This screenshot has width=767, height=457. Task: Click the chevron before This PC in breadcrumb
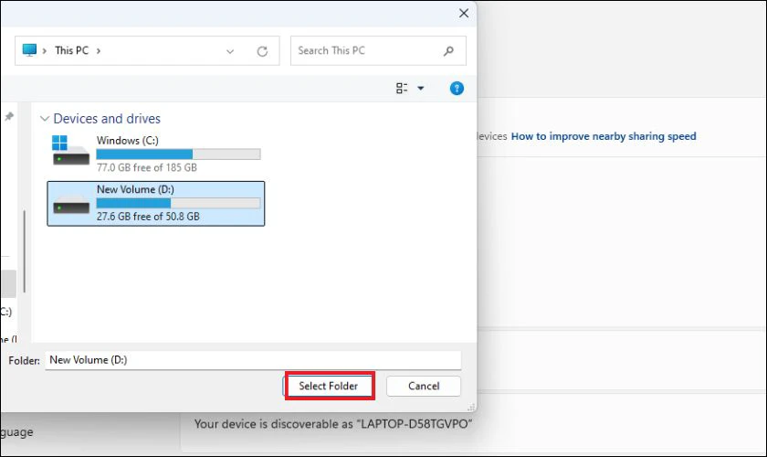click(45, 50)
